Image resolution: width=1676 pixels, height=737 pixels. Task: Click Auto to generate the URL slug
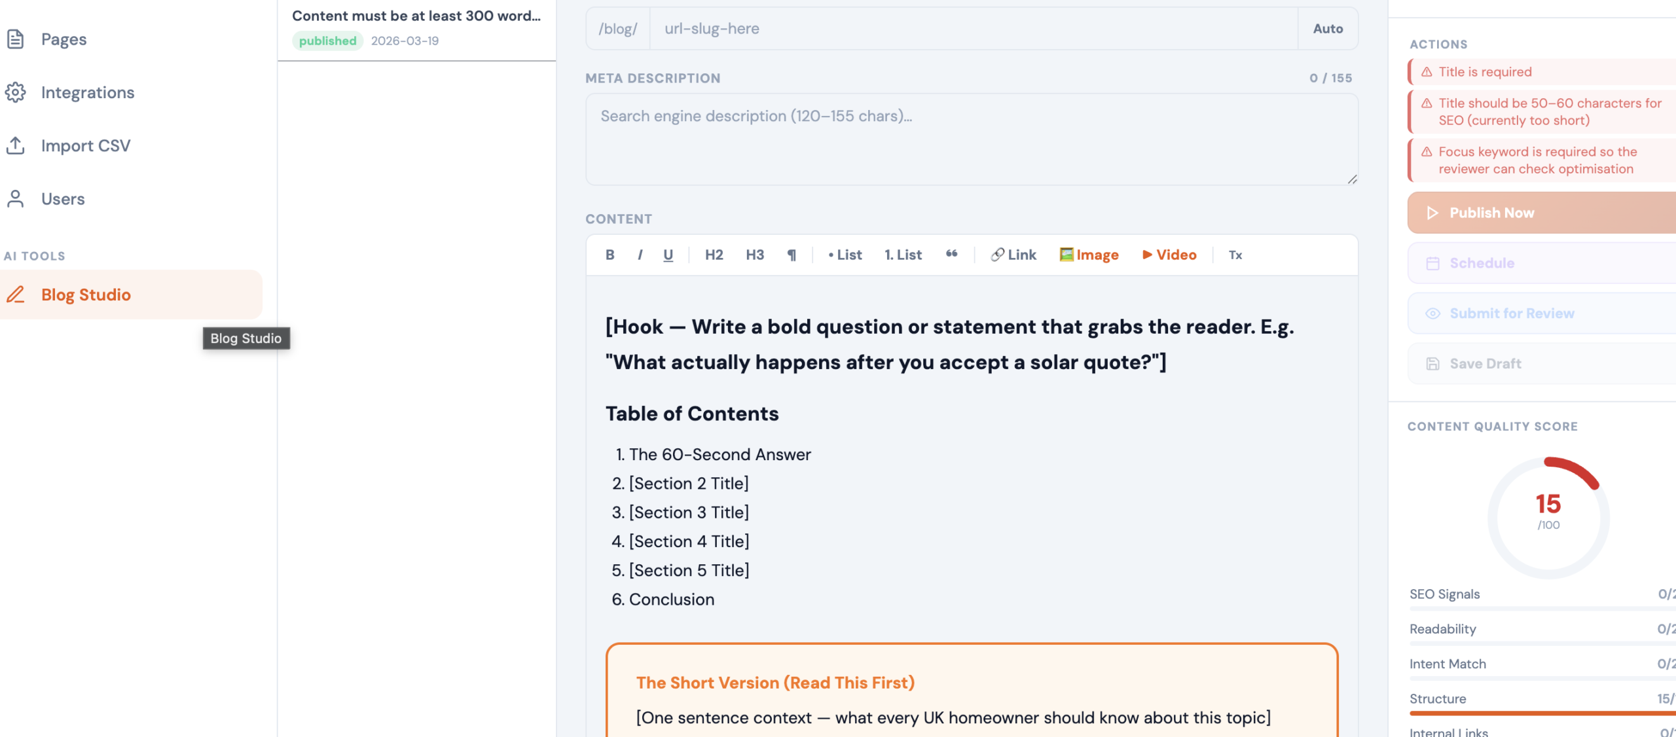1328,29
